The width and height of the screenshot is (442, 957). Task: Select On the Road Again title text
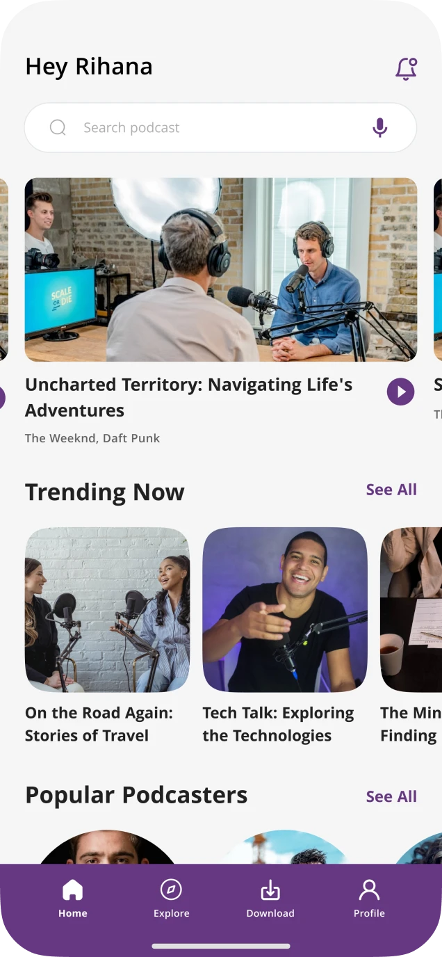99,724
